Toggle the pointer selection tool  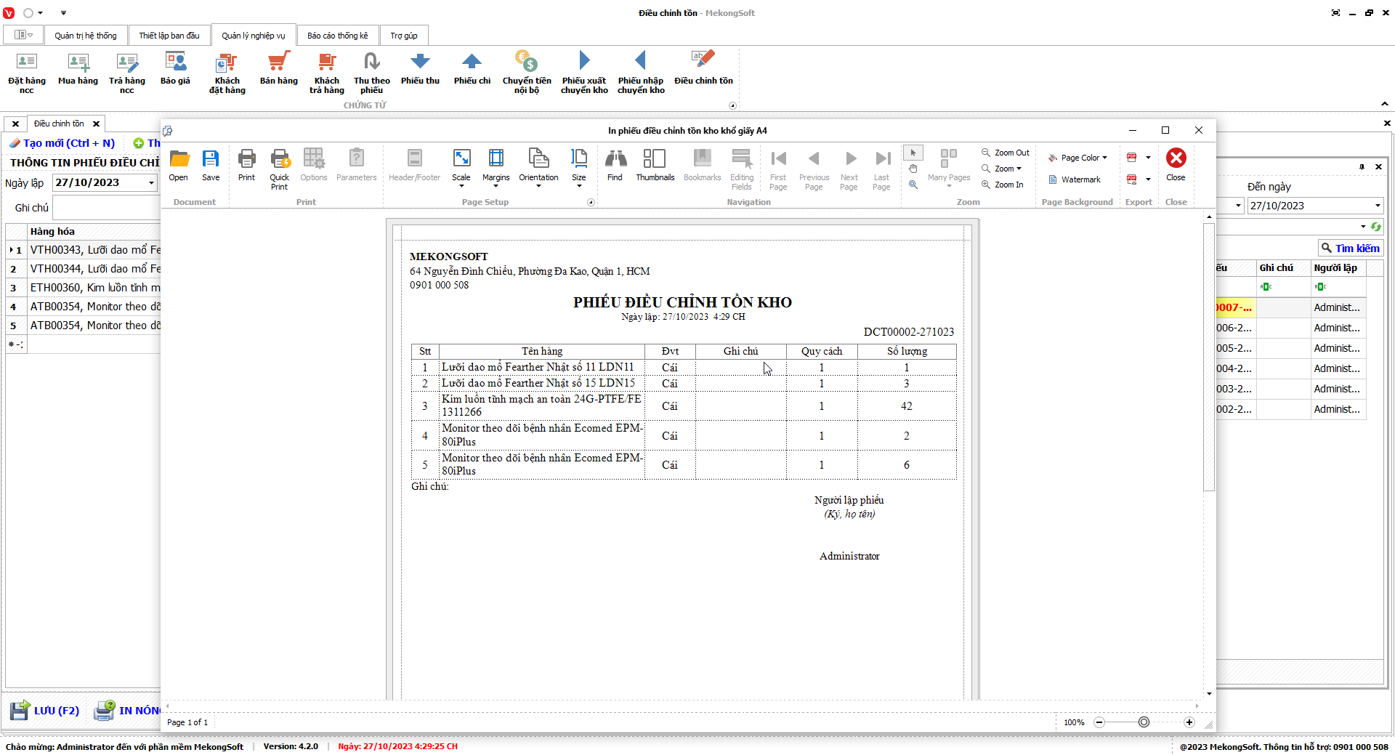click(x=913, y=153)
